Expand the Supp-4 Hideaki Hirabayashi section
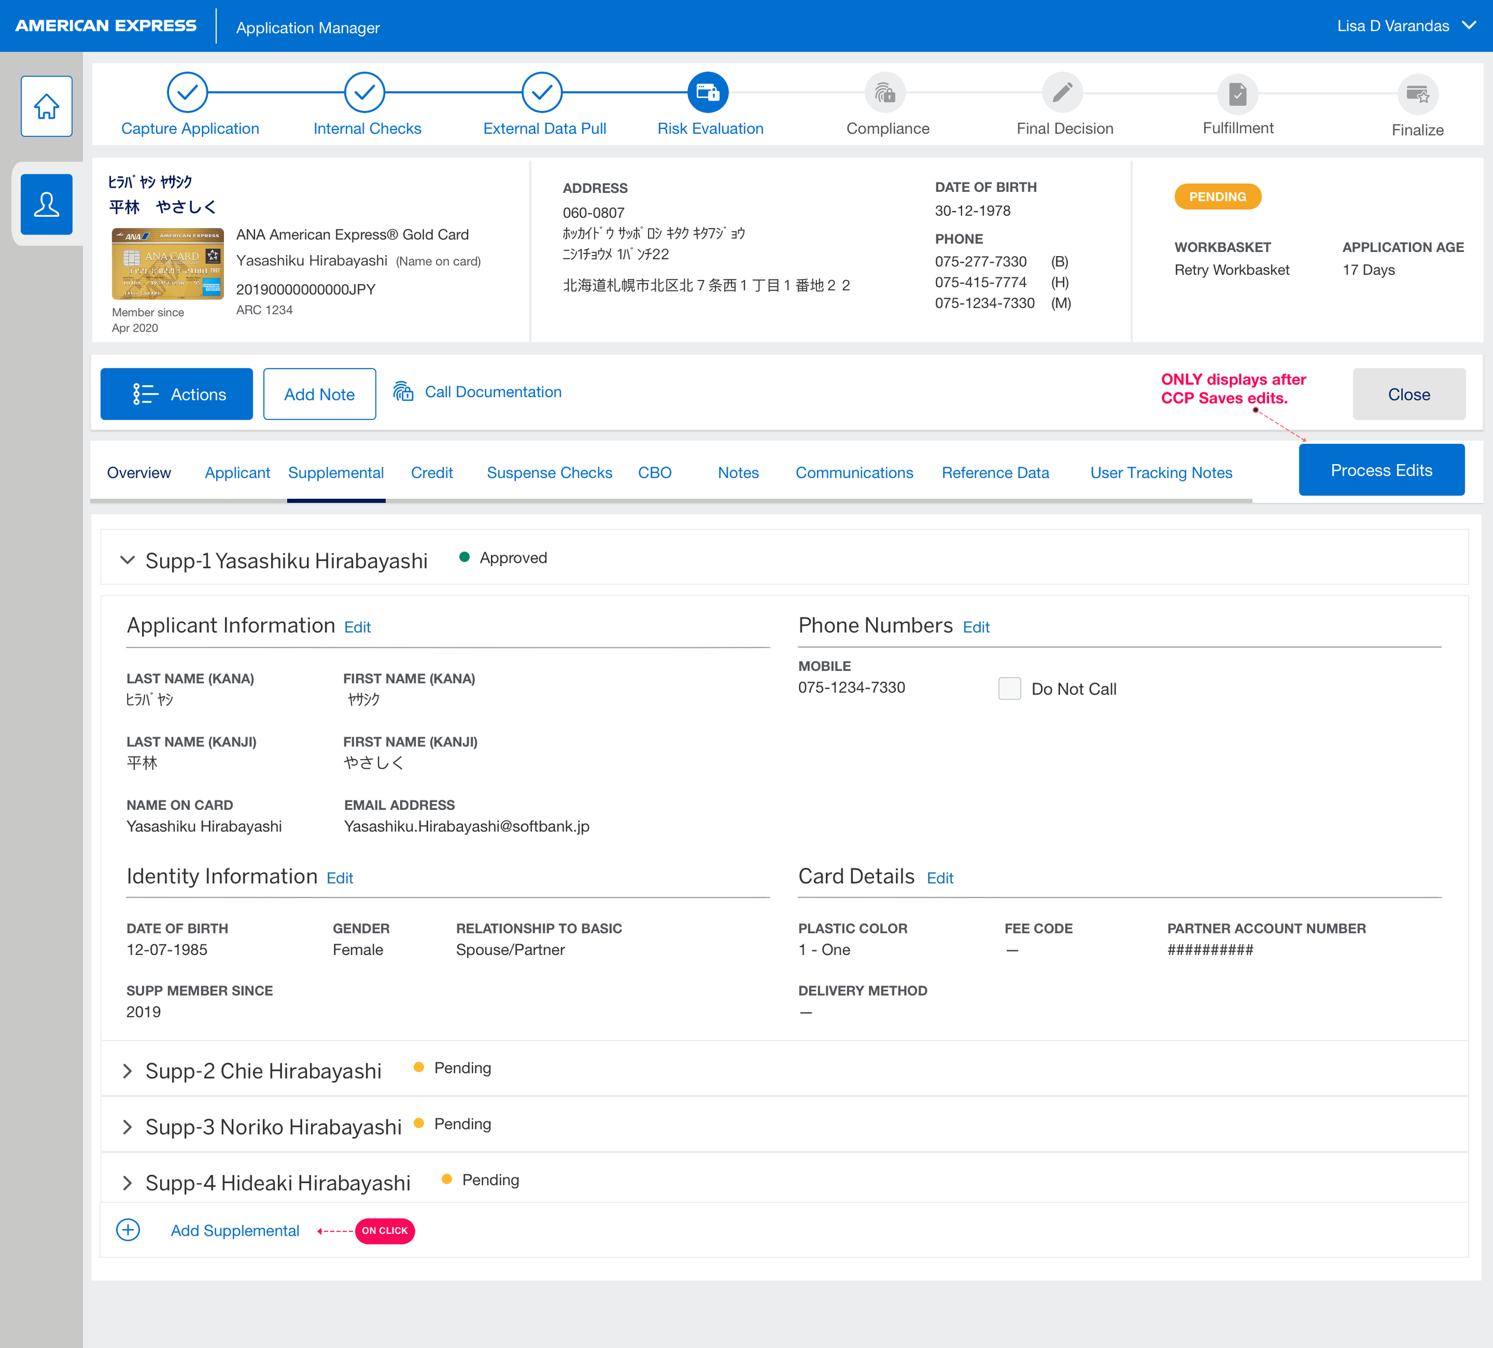The height and width of the screenshot is (1348, 1493). [x=127, y=1183]
